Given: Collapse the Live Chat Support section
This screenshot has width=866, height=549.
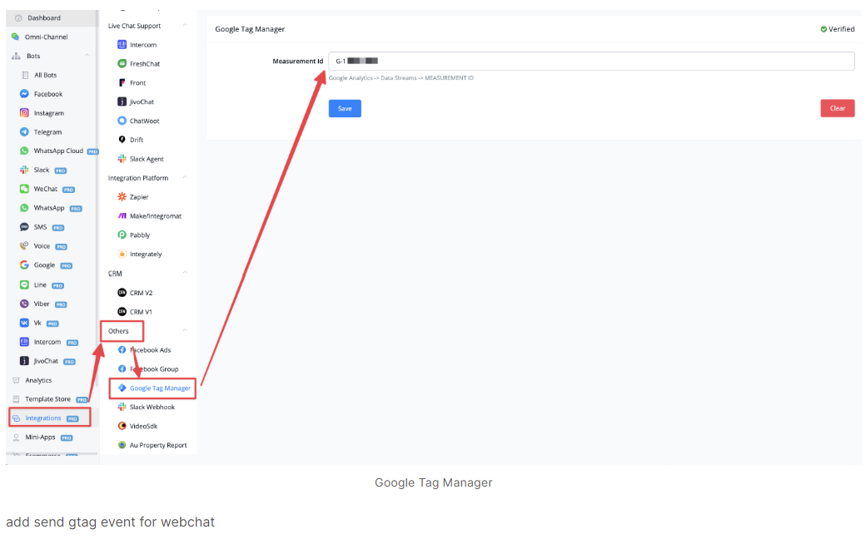Looking at the screenshot, I should point(185,26).
